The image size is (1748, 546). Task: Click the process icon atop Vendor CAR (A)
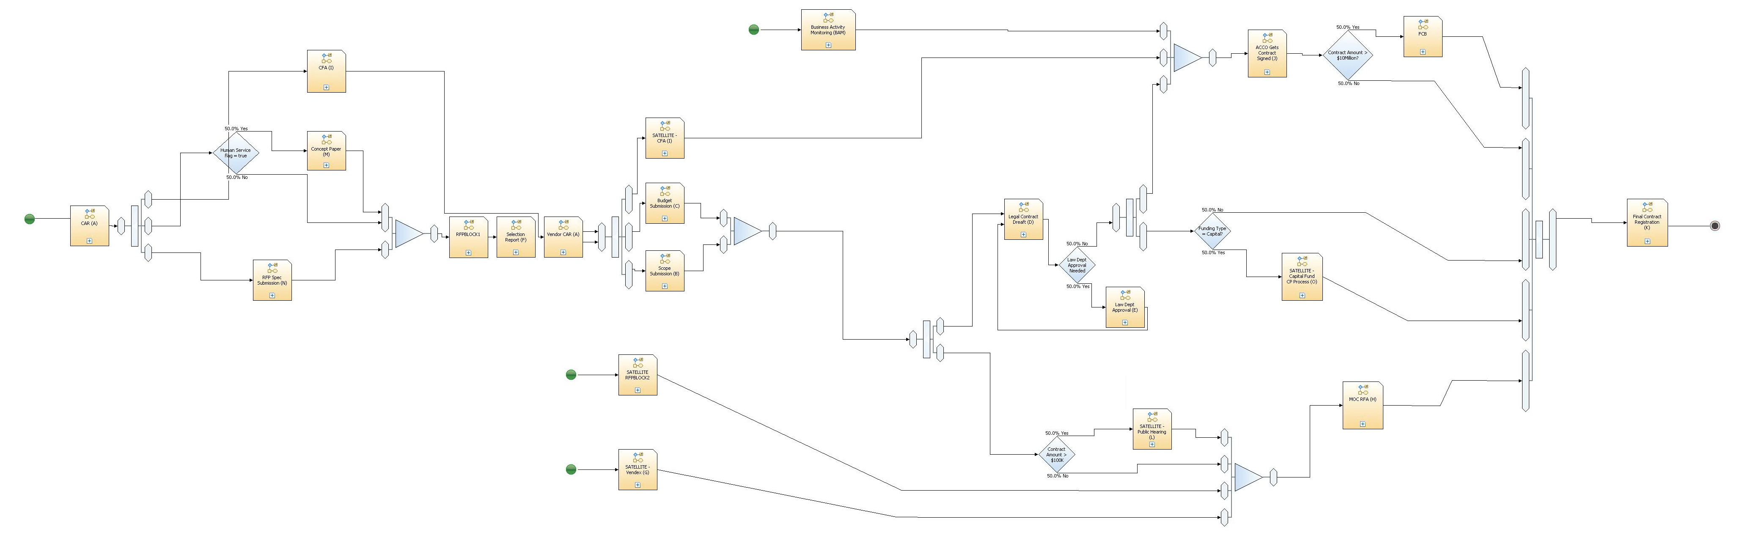563,224
